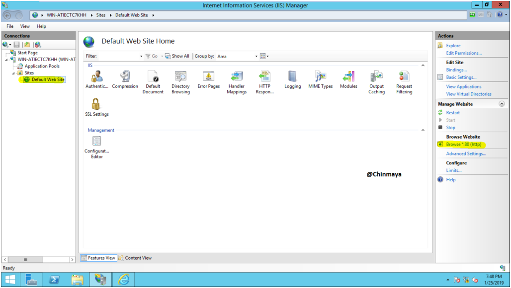Open the Directory Browsing feature
Image resolution: width=511 pixels, height=288 pixels.
pos(180,82)
